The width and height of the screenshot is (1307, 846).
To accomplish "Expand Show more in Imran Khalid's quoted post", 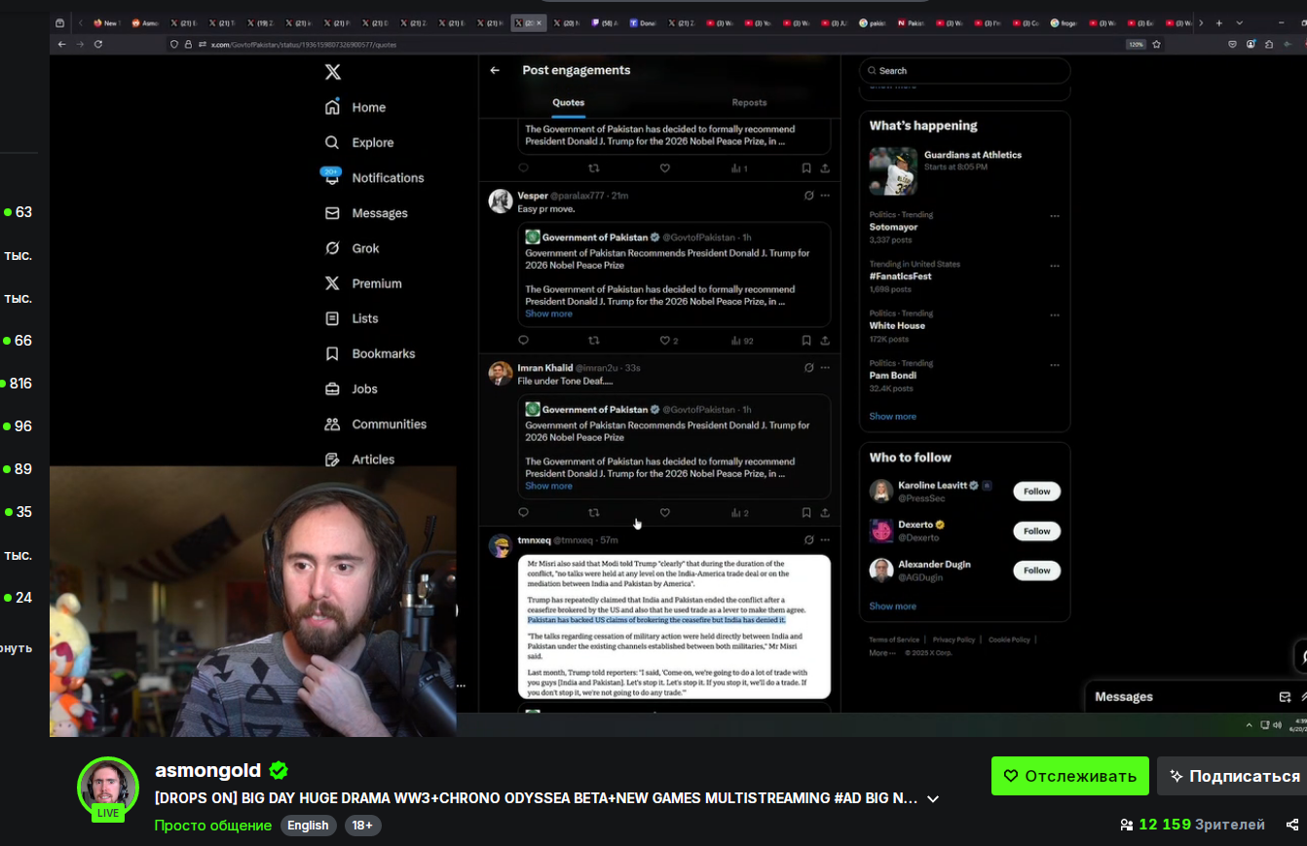I will click(x=548, y=486).
